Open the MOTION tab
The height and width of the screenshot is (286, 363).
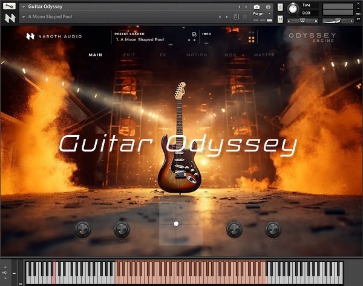(197, 55)
